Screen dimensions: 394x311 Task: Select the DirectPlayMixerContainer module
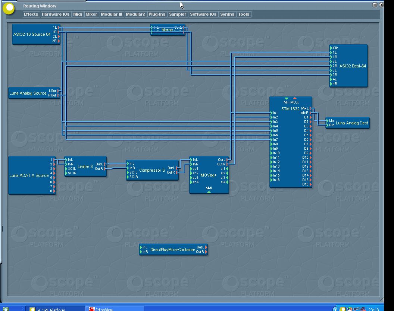coord(173,250)
